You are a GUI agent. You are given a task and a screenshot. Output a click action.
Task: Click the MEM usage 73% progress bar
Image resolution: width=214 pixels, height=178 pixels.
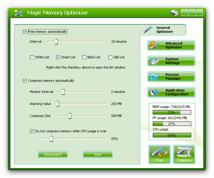(172, 113)
